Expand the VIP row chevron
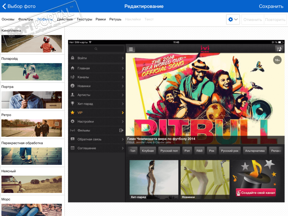Viewport: 288px width, 216px height. pyautogui.click(x=123, y=113)
